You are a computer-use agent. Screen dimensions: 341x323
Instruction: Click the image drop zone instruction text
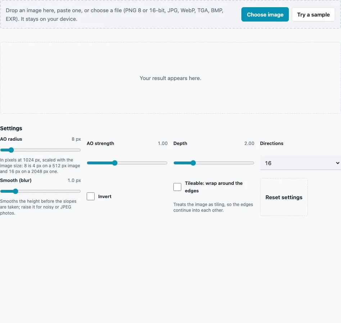coord(114,15)
